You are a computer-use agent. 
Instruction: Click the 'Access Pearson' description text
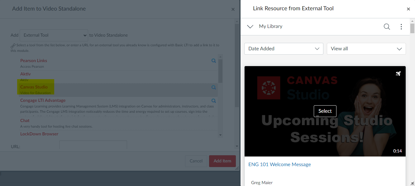click(x=32, y=66)
